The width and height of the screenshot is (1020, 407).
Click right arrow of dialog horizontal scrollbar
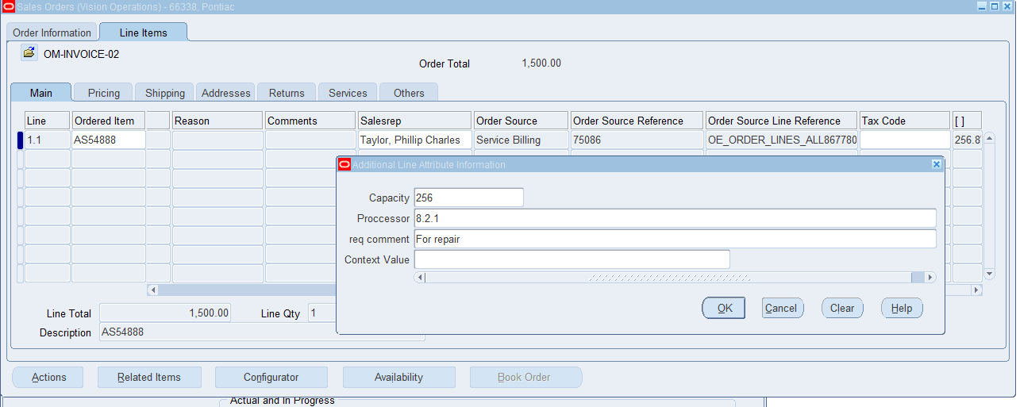930,278
